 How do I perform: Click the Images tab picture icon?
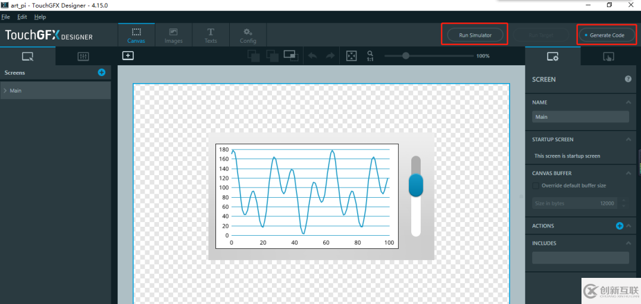pyautogui.click(x=173, y=32)
